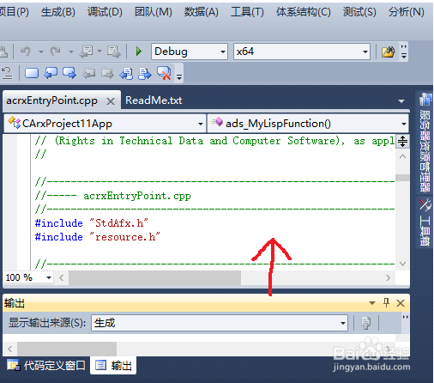The width and height of the screenshot is (434, 383).
Task: Click next bookmark in folder icon
Action: point(107,73)
